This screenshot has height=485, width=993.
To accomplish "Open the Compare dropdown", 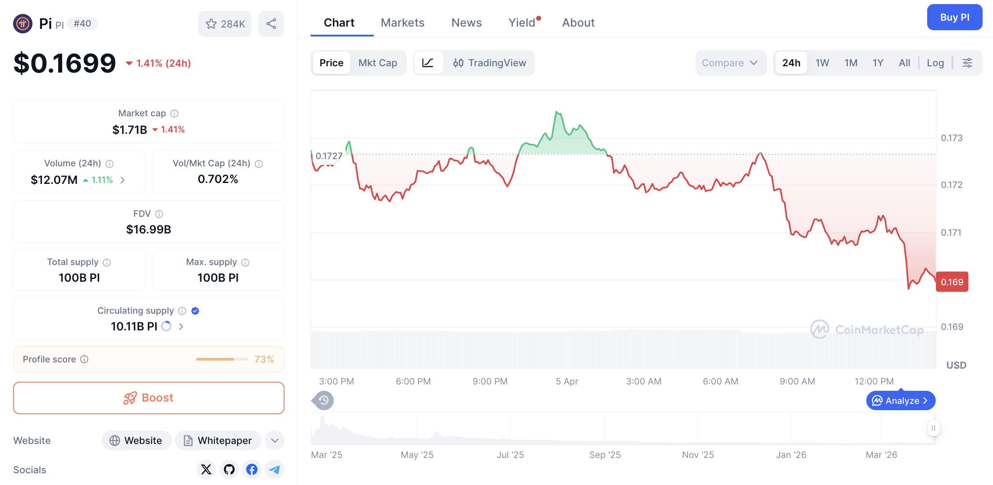I will coord(730,63).
